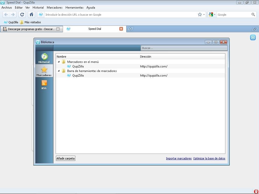Click the red AdBlock icon in status bar
The image size is (259, 194).
tap(255, 191)
